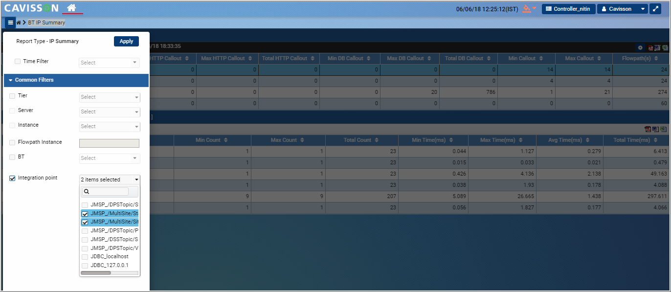
Task: Click the BT IP Summary breadcrumb
Action: click(x=46, y=22)
